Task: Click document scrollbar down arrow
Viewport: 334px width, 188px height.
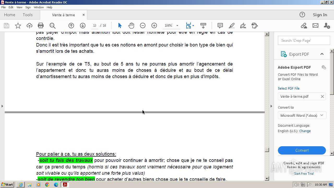Action: point(267,179)
